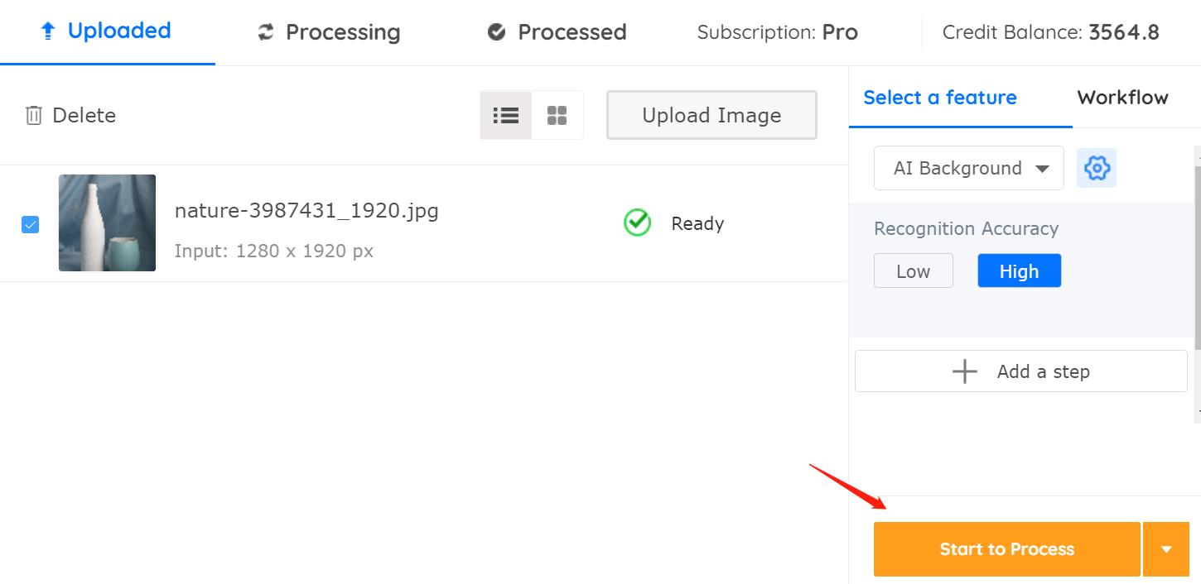Image resolution: width=1201 pixels, height=584 pixels.
Task: Set Recognition Accuracy to Low
Action: pyautogui.click(x=914, y=271)
